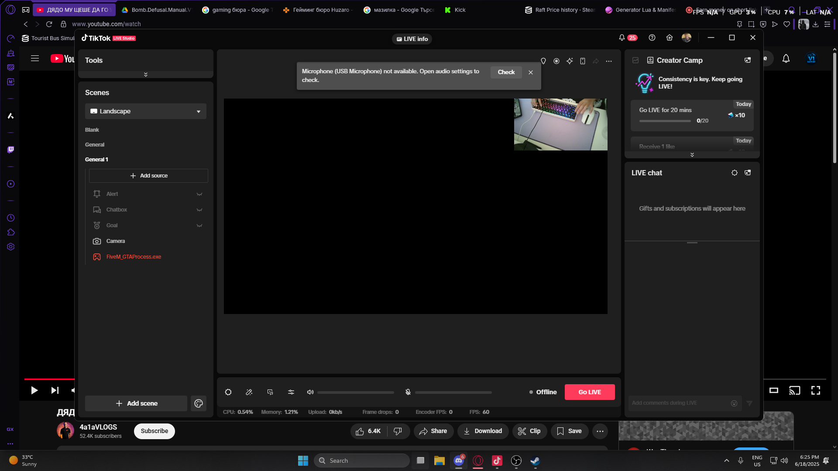Open more options menu above preview

609,61
